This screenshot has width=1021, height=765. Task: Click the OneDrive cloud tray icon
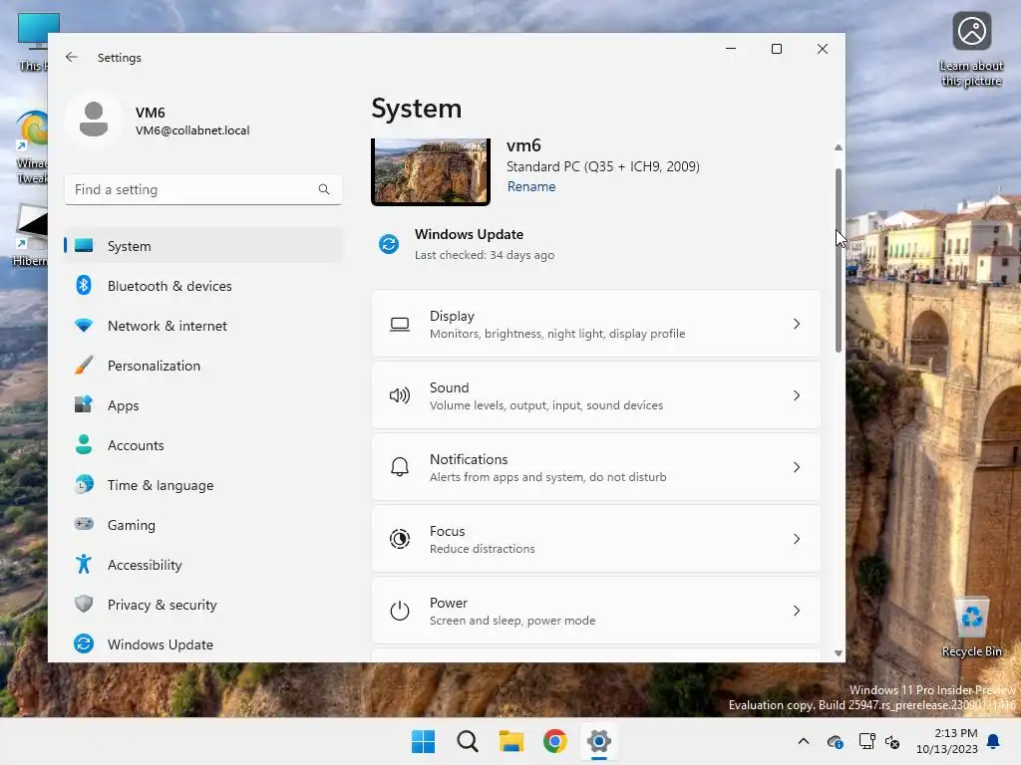[x=835, y=741]
